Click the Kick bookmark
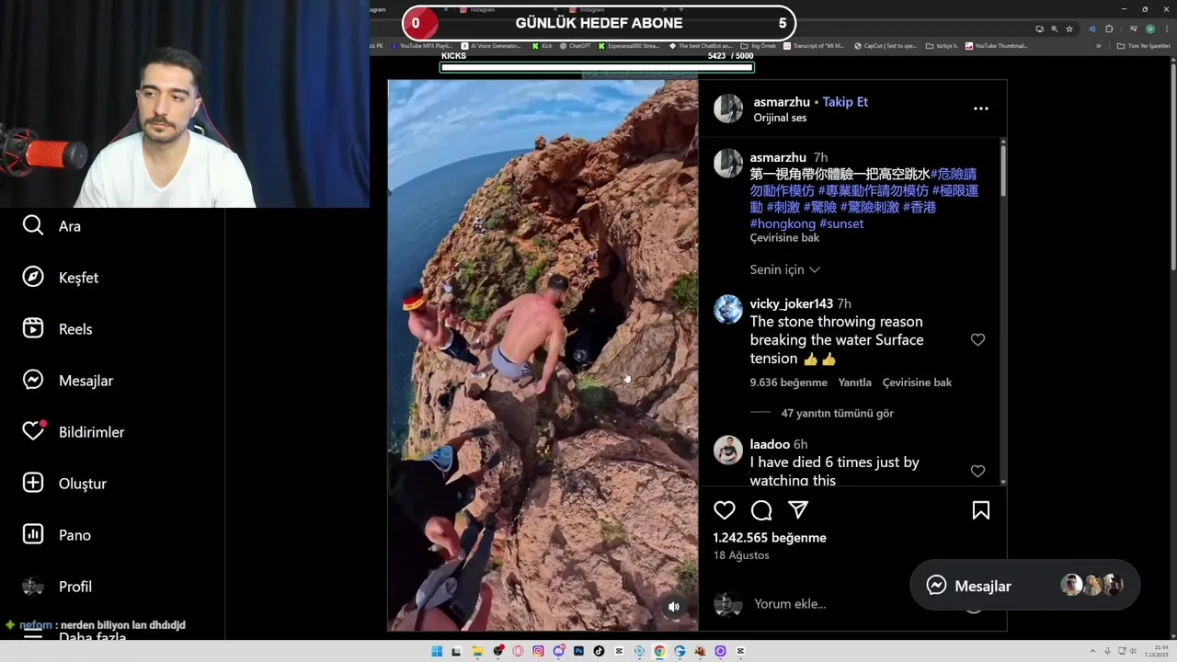 point(543,45)
